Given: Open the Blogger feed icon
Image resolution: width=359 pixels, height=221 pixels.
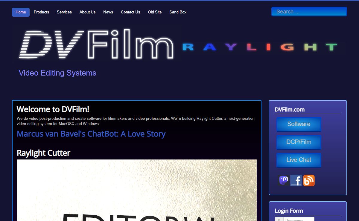Looking at the screenshot, I should (309, 180).
